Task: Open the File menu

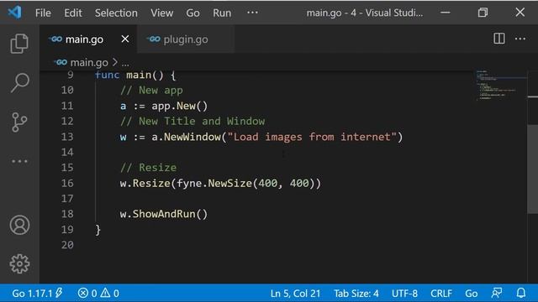Action: (43, 13)
